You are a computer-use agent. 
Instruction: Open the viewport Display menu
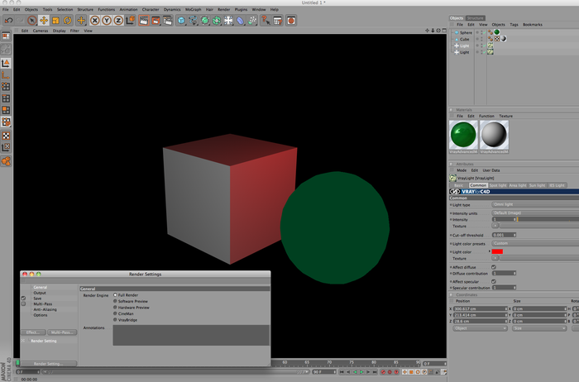pos(59,31)
